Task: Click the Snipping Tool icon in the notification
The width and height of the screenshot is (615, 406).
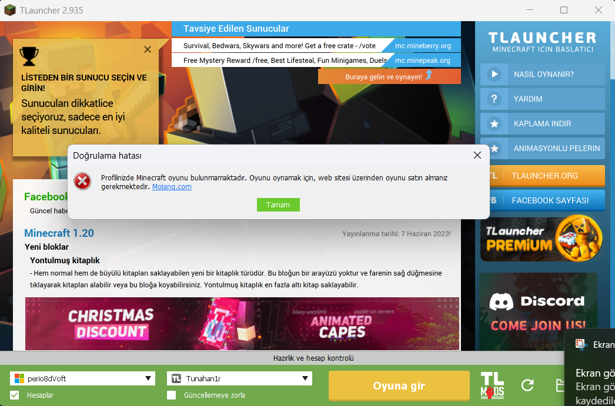Action: coord(581,344)
